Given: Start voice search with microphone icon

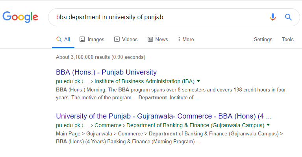Looking at the screenshot, I should 272,17.
